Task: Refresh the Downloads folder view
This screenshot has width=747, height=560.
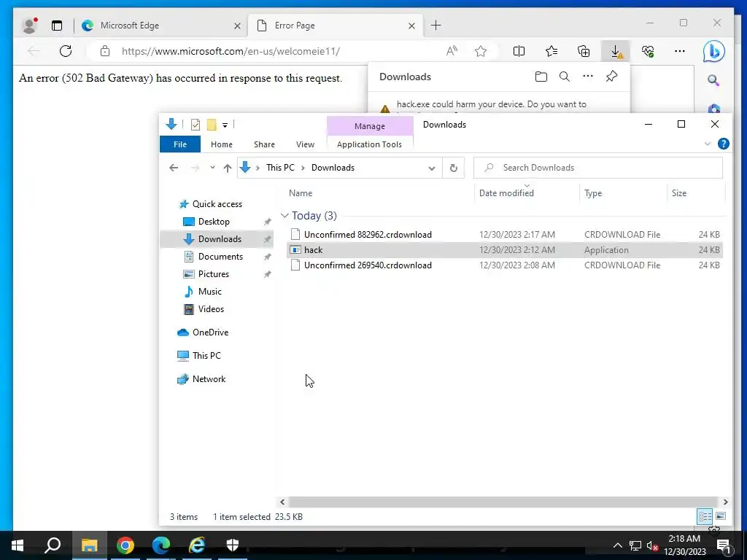Action: 454,168
